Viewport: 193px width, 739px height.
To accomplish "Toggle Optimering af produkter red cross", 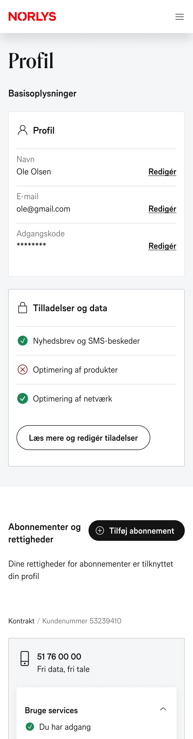I will tap(23, 369).
